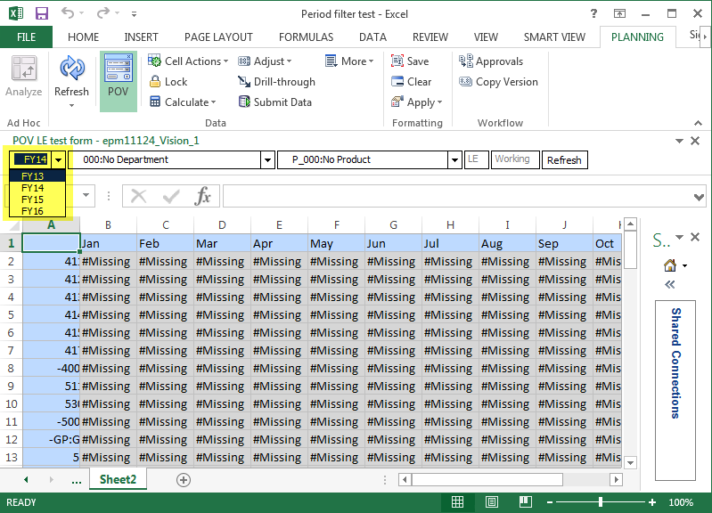
Task: Open the Smart View home icon
Action: [x=670, y=265]
